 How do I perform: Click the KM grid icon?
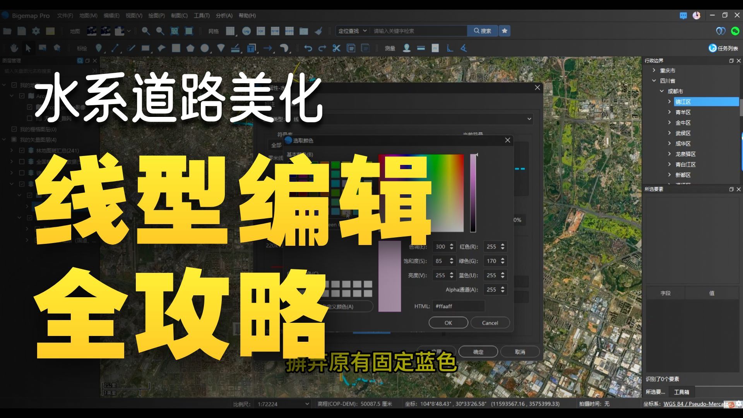pos(261,31)
